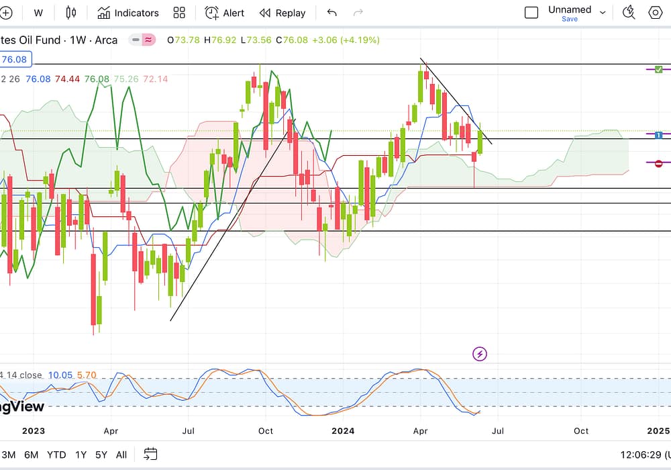Switch to the 5Y date range
Image resolution: width=671 pixels, height=470 pixels.
pos(101,455)
